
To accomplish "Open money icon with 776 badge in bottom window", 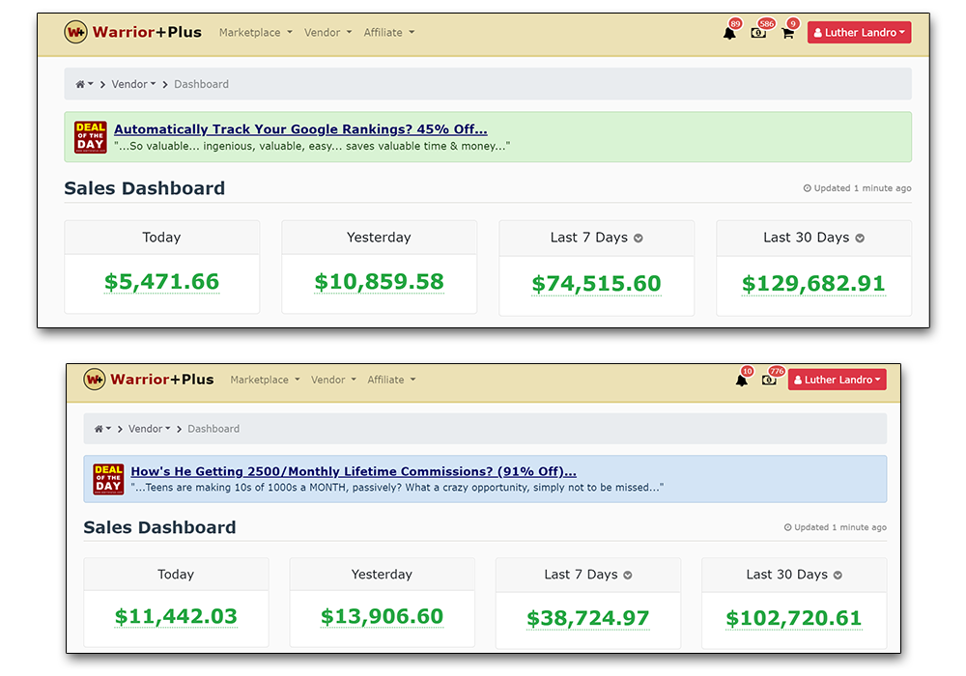I will point(769,380).
